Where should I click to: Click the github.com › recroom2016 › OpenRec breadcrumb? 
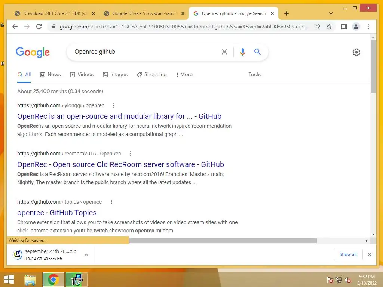69,154
